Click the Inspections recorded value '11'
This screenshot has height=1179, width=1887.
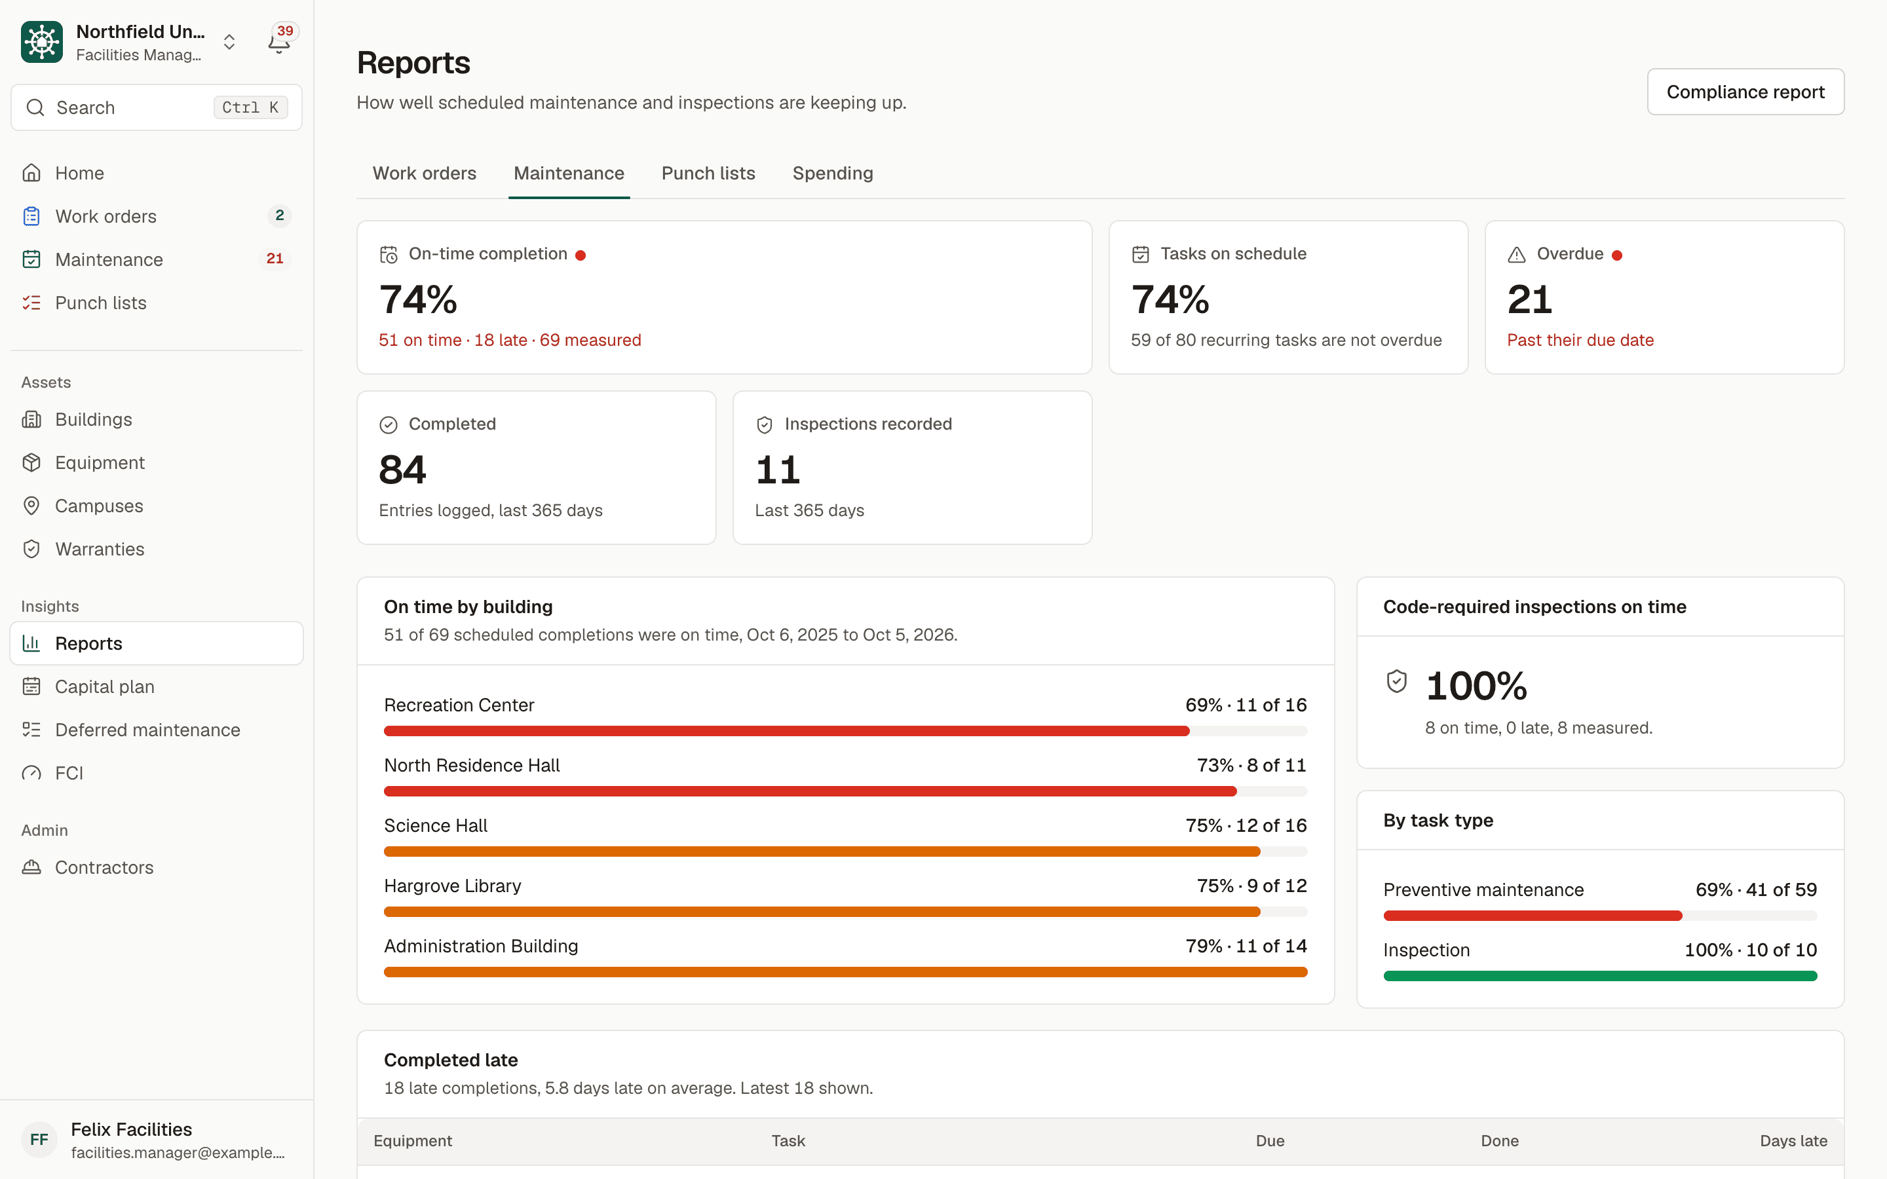pyautogui.click(x=778, y=470)
